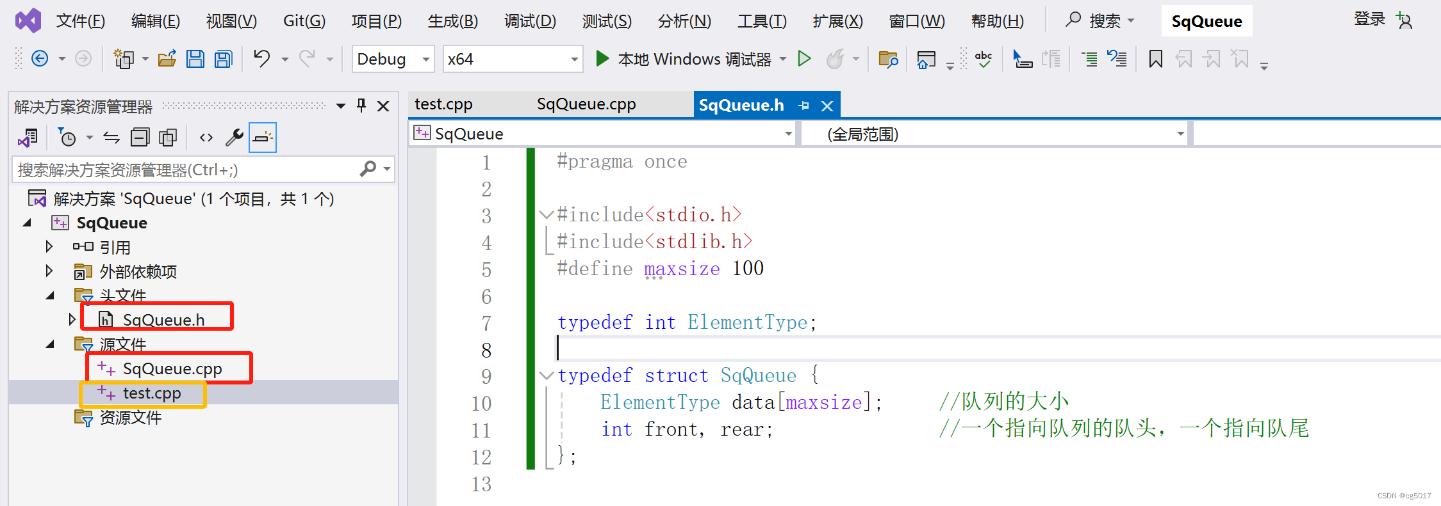Expand the 引用 references node
Viewport: 1441px width, 506px height.
(x=49, y=246)
